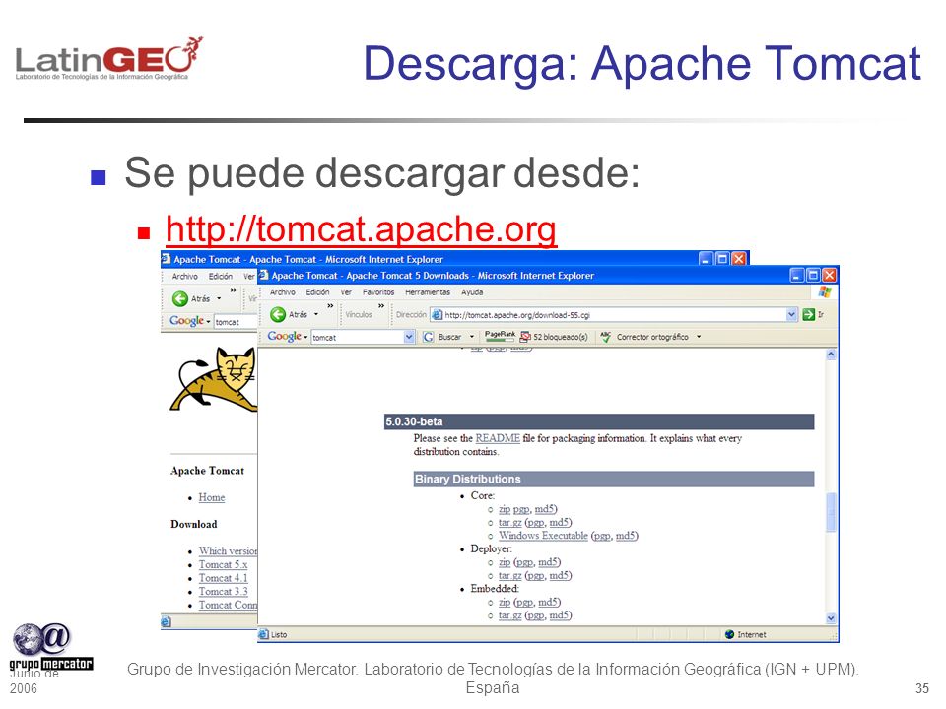This screenshot has width=946, height=709.
Task: Click the Tomcat 5.x link in the rear window
Action: [224, 564]
